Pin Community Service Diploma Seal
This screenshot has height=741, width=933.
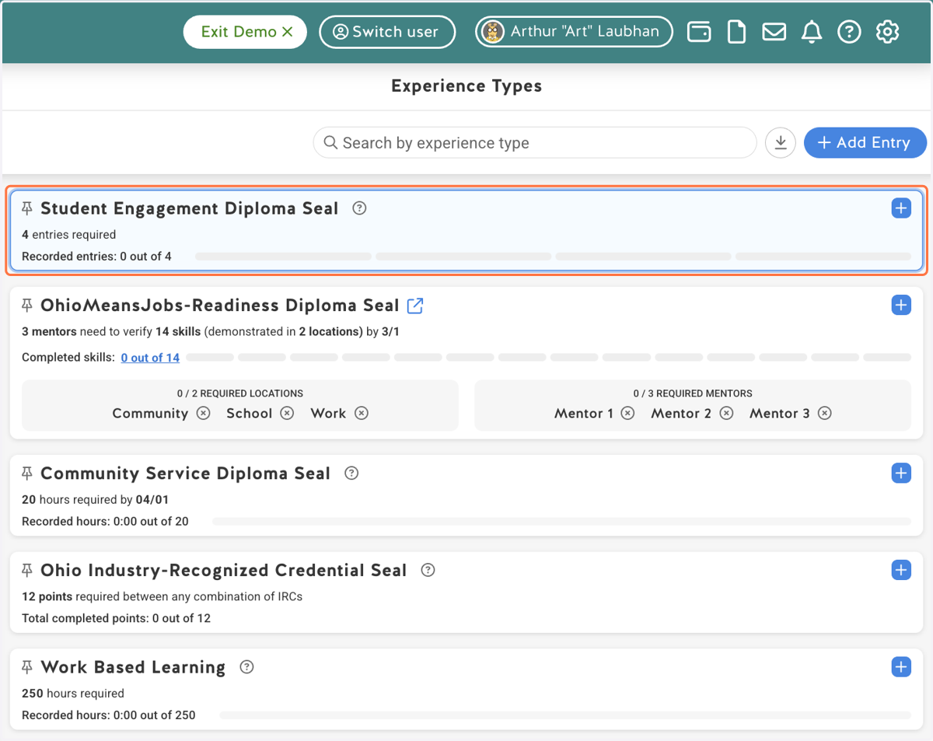click(x=27, y=474)
